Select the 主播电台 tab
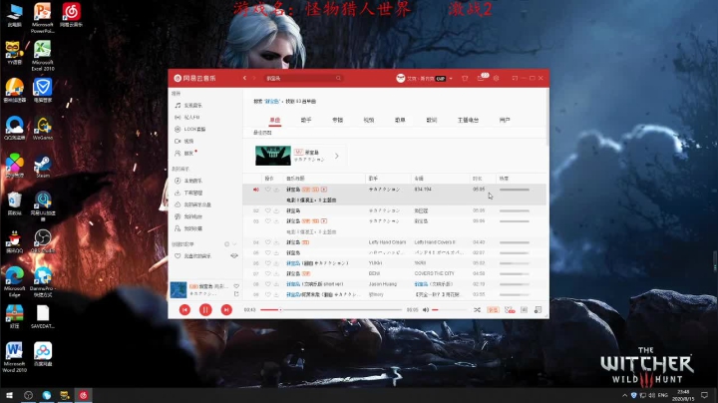The width and height of the screenshot is (718, 403). (468, 120)
